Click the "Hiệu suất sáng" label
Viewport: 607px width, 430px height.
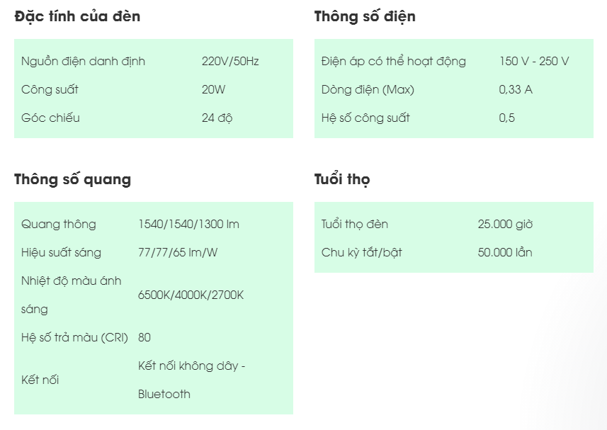pyautogui.click(x=62, y=252)
